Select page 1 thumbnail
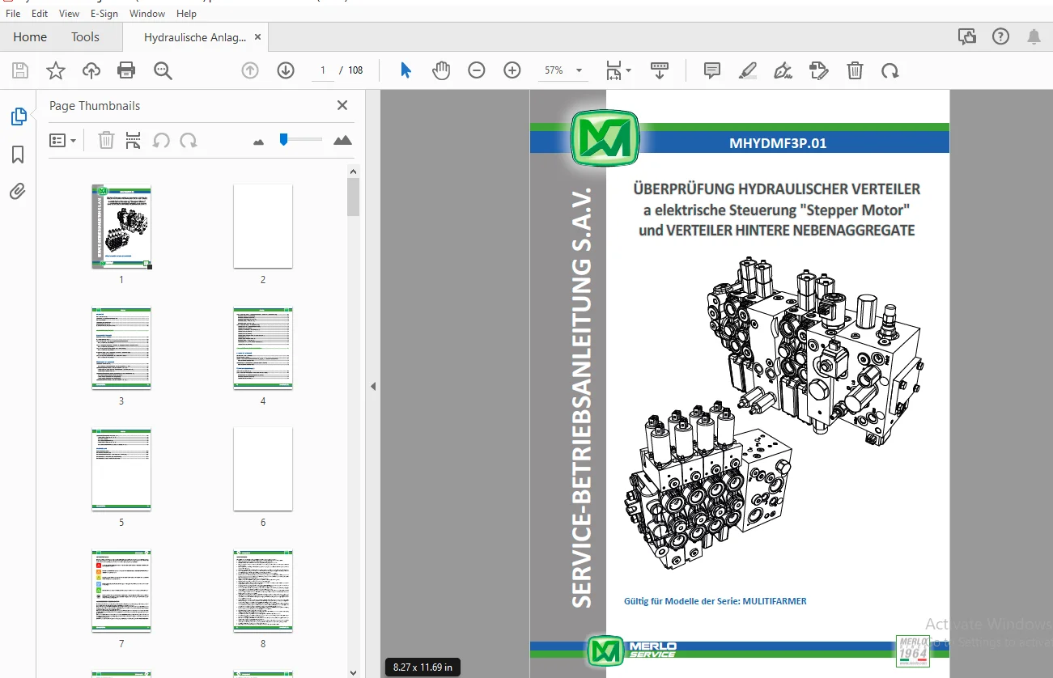 click(x=121, y=226)
